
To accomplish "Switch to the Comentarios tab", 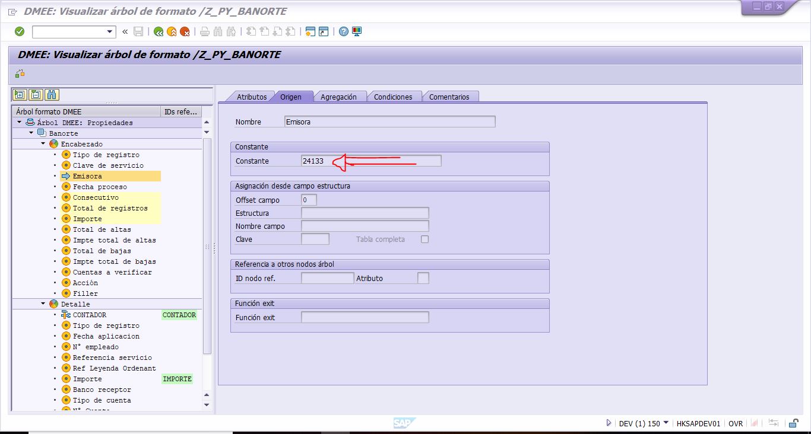I will tap(449, 97).
